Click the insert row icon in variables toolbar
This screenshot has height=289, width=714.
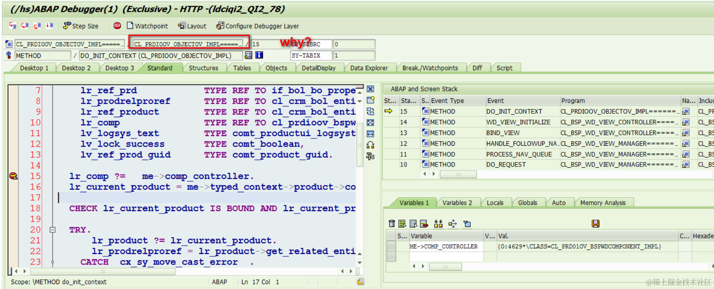[402, 223]
